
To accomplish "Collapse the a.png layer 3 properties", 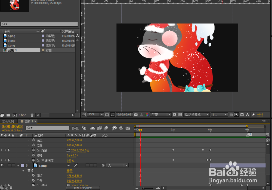I will click(18, 166).
